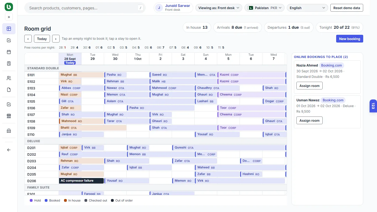Click the Out of order legend item
377x212 pixels.
[x=122, y=200]
